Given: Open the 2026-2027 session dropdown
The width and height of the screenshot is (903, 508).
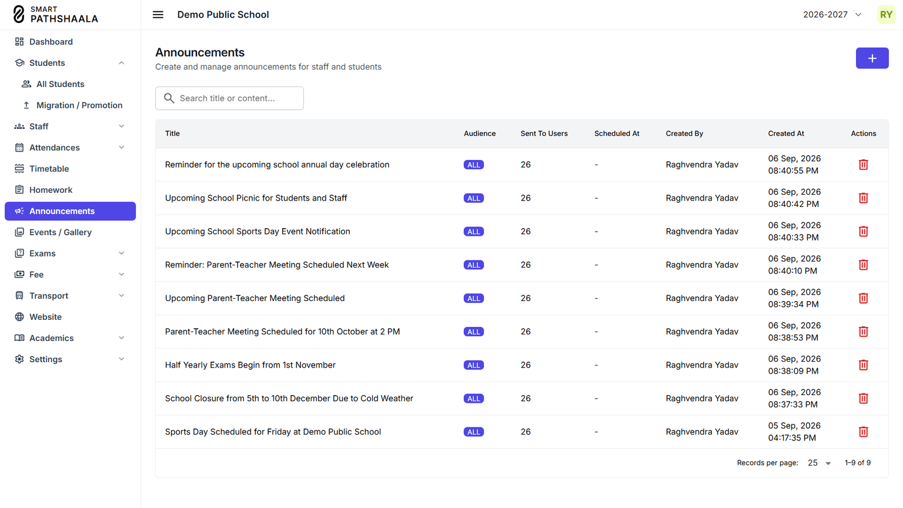Looking at the screenshot, I should coord(832,15).
